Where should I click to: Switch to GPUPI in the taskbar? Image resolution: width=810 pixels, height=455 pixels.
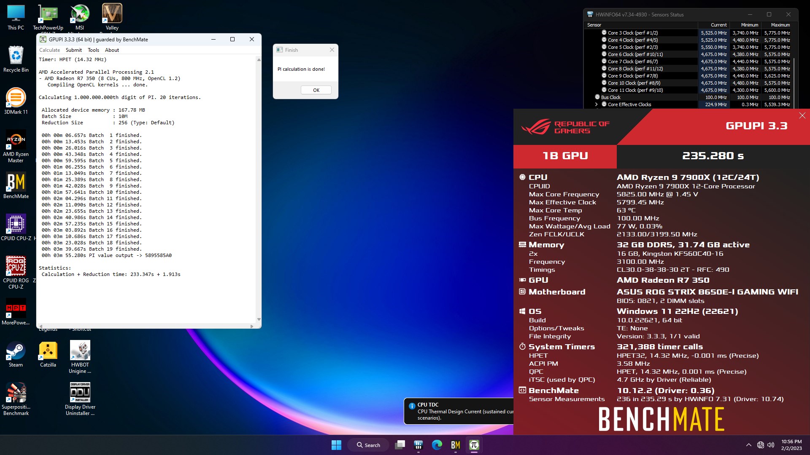pos(474,445)
